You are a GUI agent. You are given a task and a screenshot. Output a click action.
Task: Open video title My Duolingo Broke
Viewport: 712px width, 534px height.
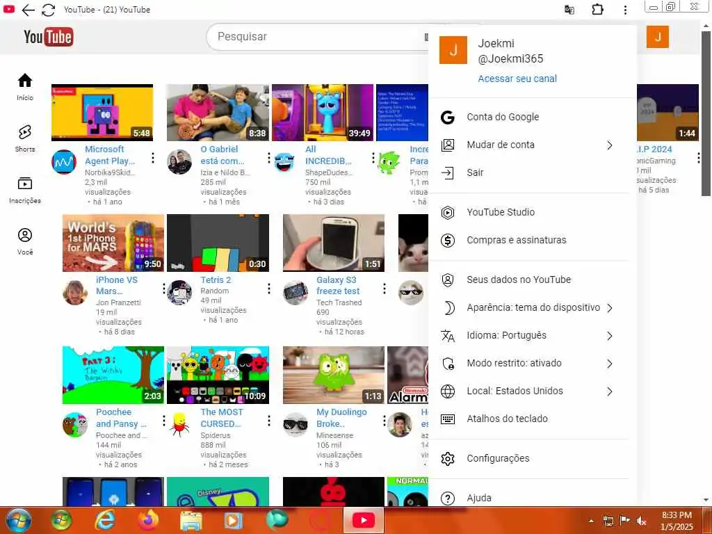pyautogui.click(x=341, y=418)
